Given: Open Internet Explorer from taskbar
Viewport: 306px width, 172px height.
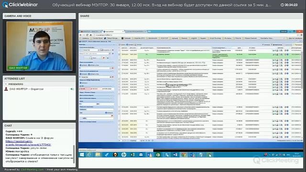Looking at the screenshot, I should [89, 155].
